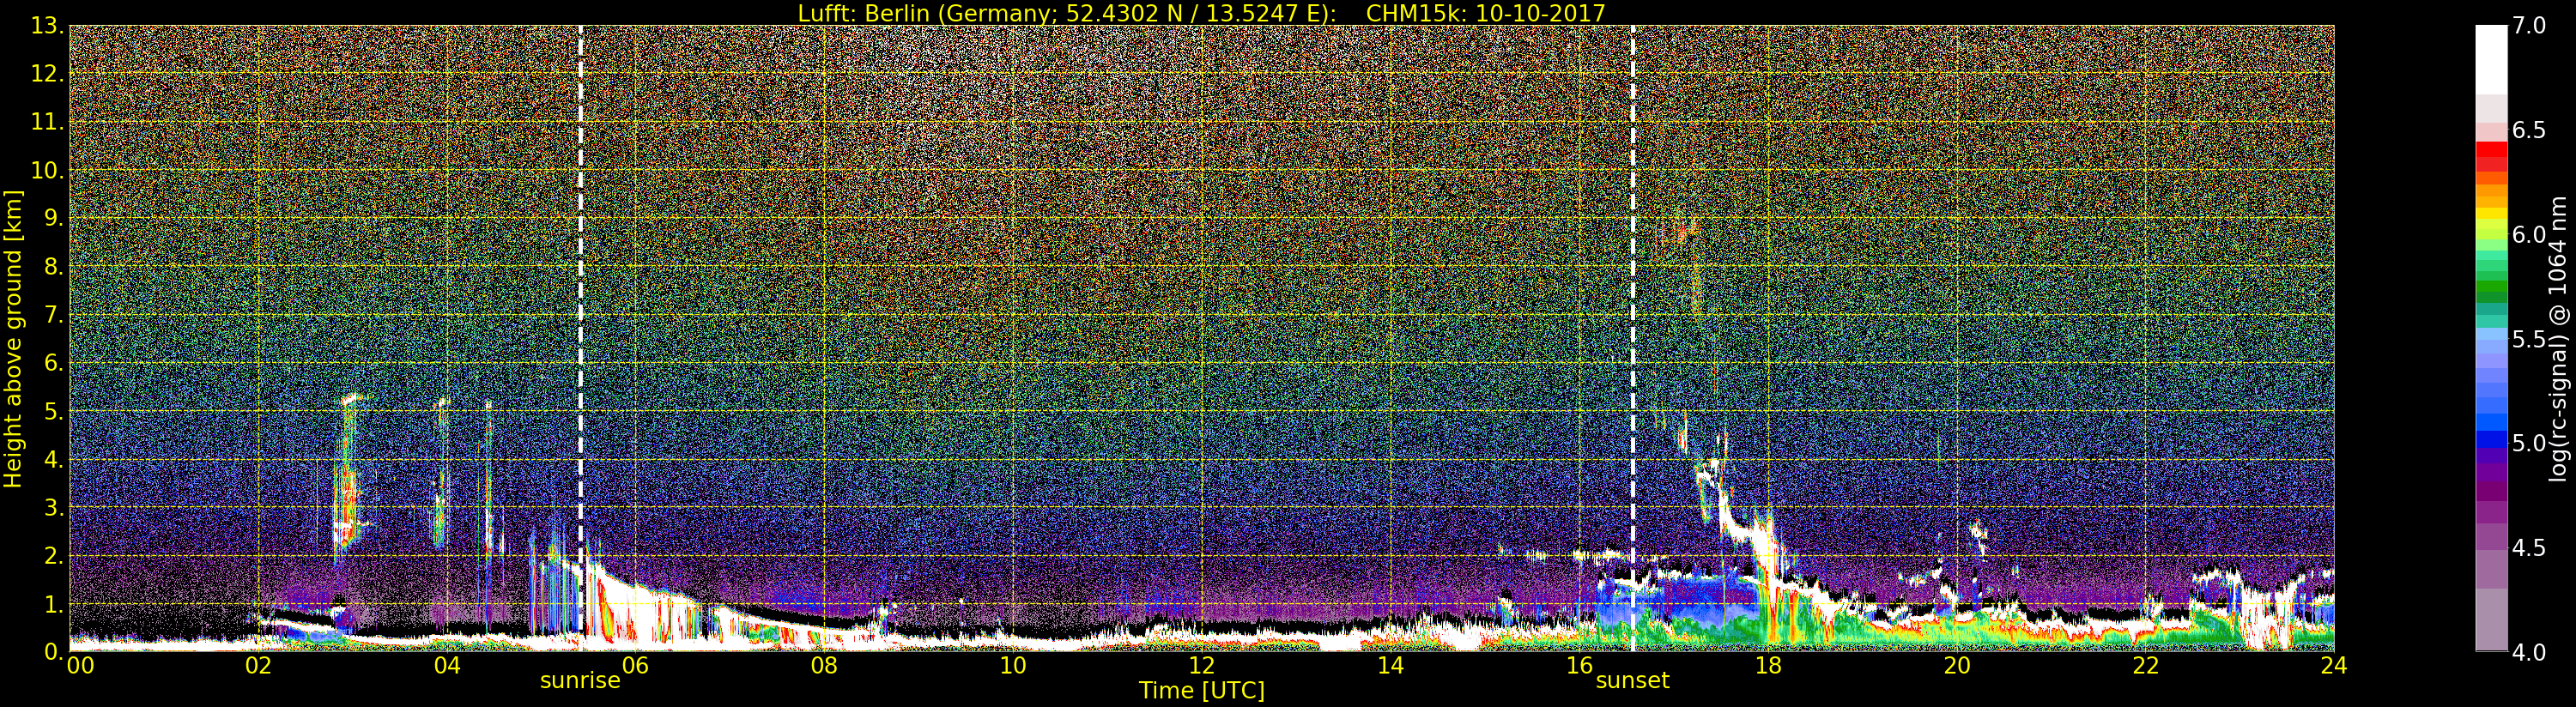The height and width of the screenshot is (707, 2576).
Task: Click the '06' time tick label
Action: tap(636, 666)
